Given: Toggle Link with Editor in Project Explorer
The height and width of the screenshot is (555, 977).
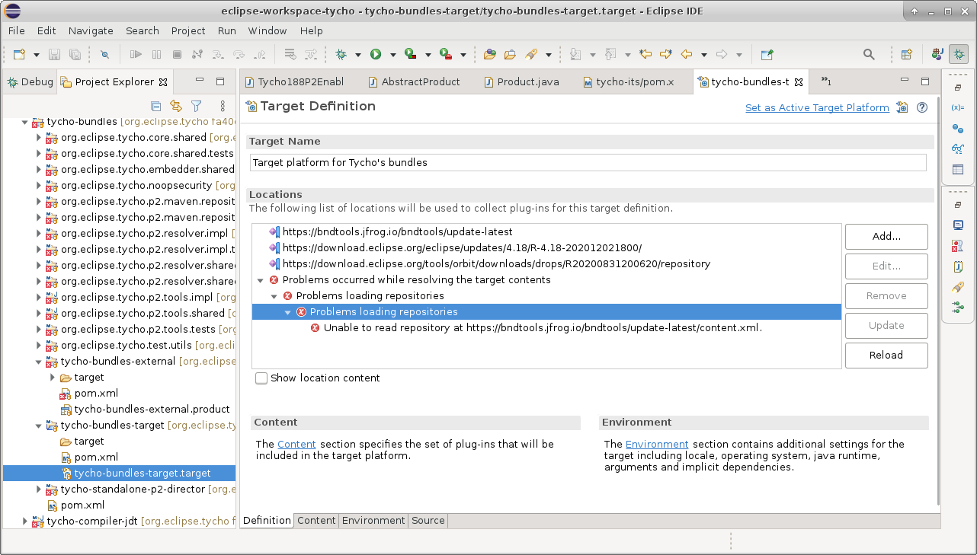Looking at the screenshot, I should pos(176,106).
